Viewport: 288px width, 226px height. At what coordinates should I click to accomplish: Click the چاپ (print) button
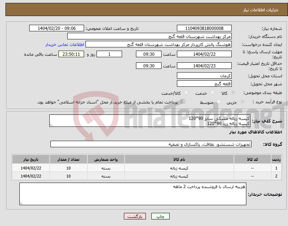(x=160, y=216)
